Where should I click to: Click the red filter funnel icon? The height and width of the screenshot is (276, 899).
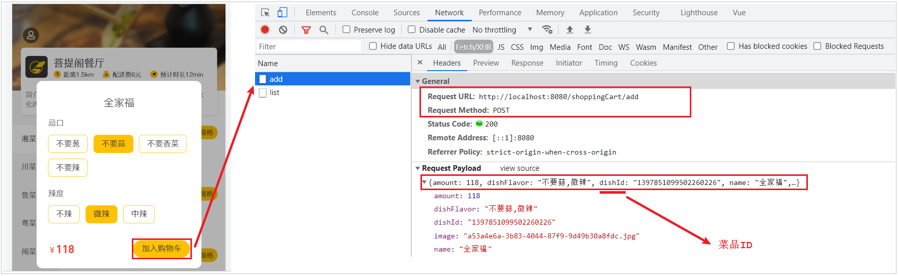pos(306,30)
